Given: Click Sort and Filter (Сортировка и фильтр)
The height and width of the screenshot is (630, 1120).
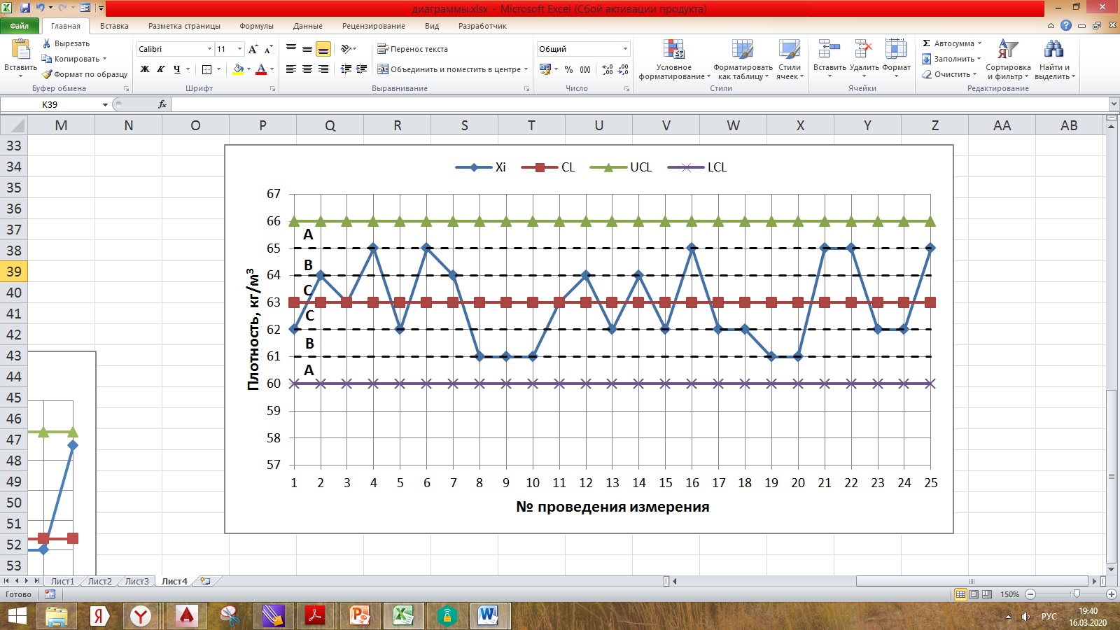Looking at the screenshot, I should 1007,50.
